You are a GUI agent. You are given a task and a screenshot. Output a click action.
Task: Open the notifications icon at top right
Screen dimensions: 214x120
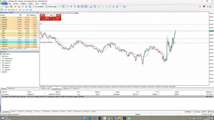coord(204,6)
